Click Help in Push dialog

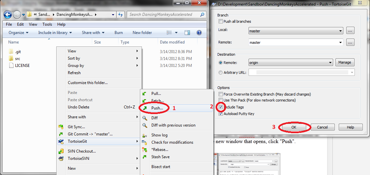coord(351,127)
